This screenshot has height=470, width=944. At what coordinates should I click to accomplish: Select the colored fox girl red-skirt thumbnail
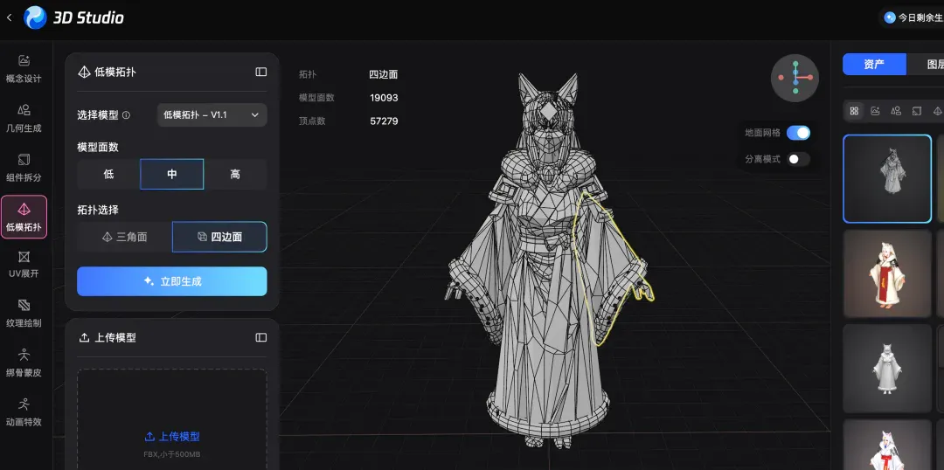[887, 273]
